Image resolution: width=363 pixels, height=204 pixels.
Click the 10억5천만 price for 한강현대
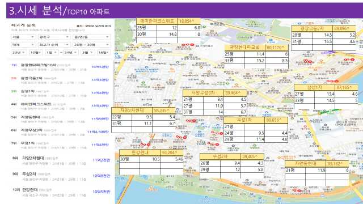click(102, 192)
